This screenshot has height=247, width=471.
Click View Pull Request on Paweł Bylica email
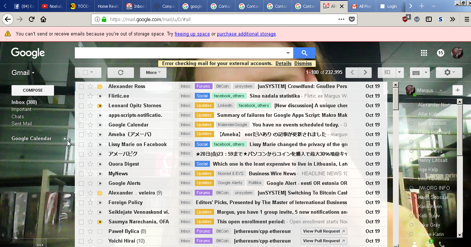click(324, 231)
